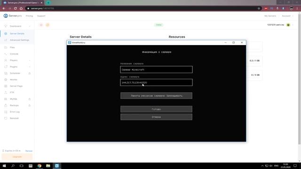
Task: Click the browser address bar
Action: coord(143,8)
